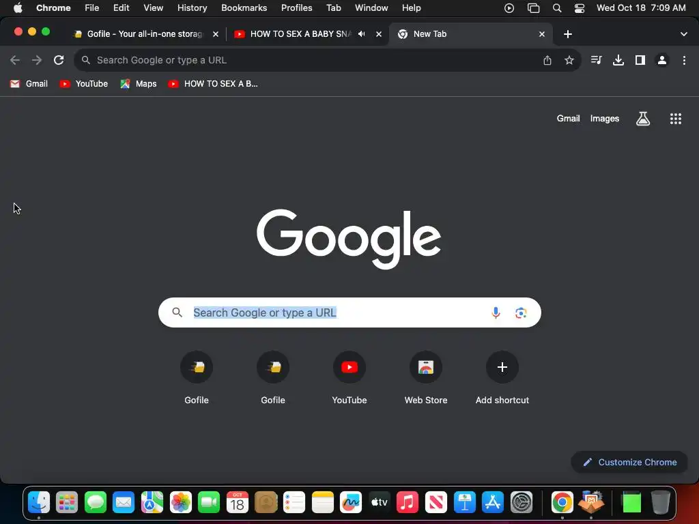Open Launchpad from the Dock
Screen dimensions: 699x524
coord(67,503)
